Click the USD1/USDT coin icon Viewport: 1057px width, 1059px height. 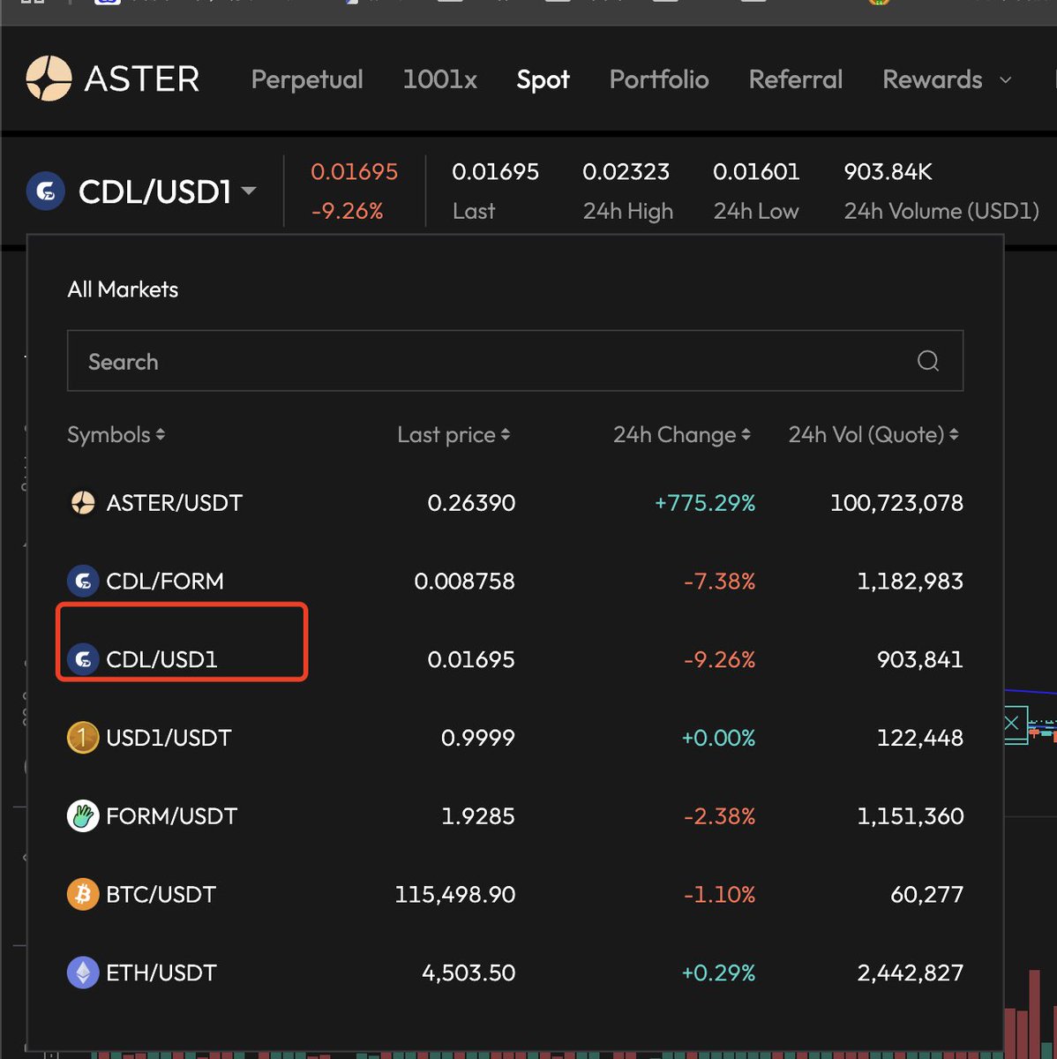(x=83, y=738)
